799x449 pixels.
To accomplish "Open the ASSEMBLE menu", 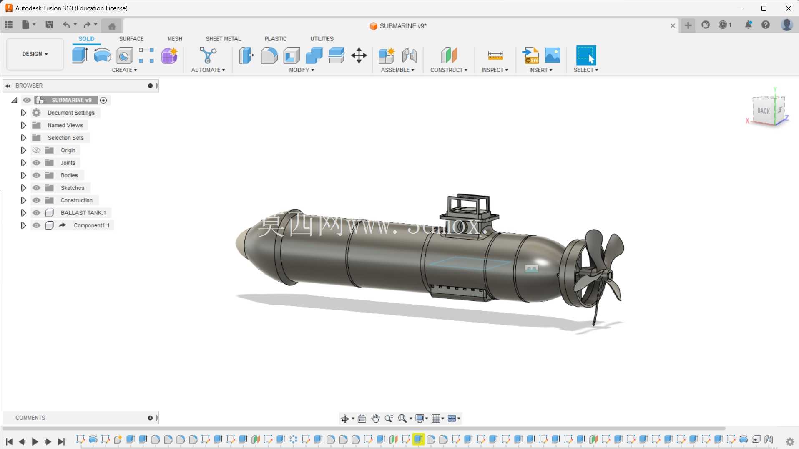I will pyautogui.click(x=397, y=70).
